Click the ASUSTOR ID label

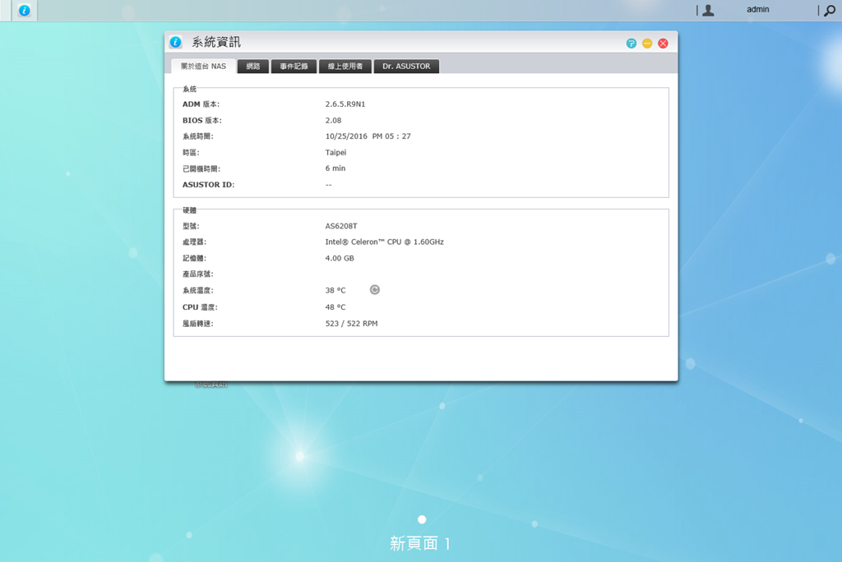(x=208, y=185)
